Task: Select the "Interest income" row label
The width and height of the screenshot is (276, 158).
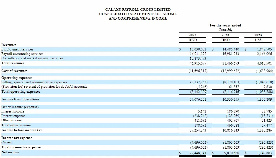Action: [x=13, y=111]
